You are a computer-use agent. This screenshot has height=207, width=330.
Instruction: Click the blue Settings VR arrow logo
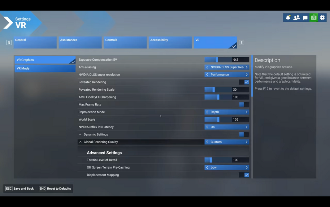[8, 22]
